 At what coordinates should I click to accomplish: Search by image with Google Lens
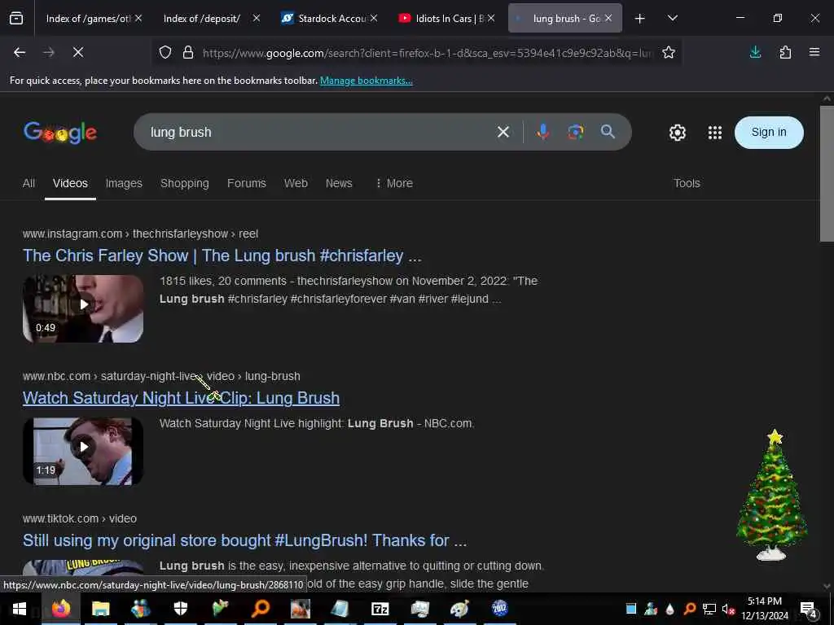coord(576,132)
